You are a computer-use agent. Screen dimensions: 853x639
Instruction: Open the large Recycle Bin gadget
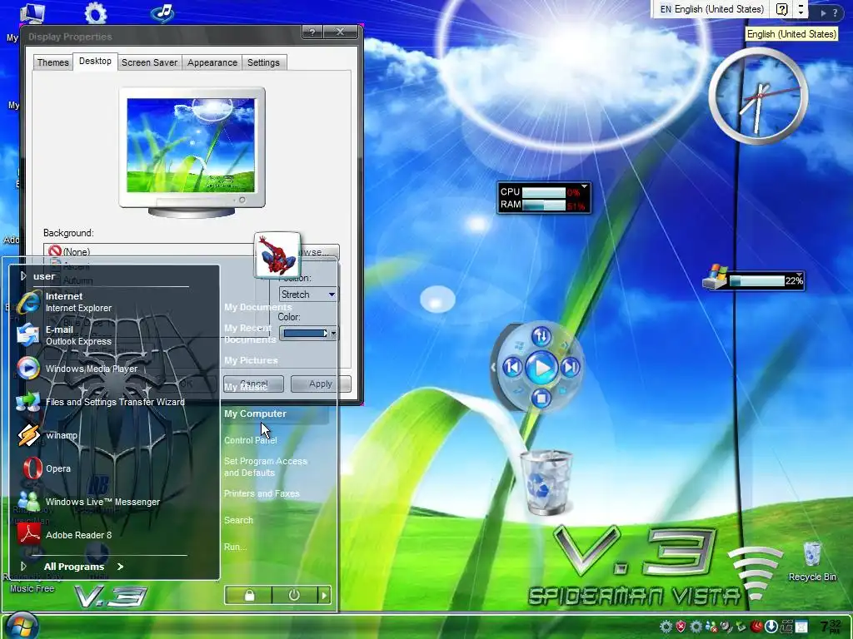click(x=546, y=483)
